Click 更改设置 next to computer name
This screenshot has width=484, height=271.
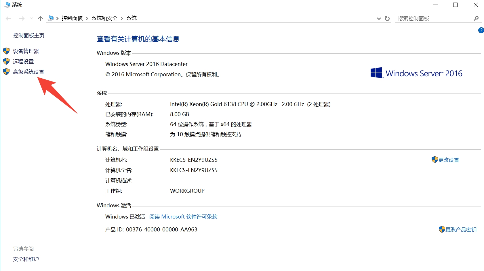point(448,160)
